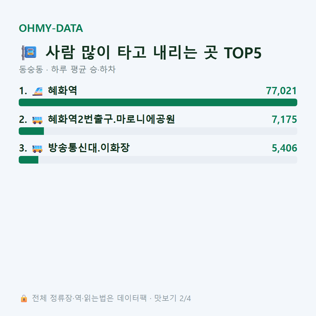This screenshot has width=316, height=316.
Task: Click the 77,021 ridership value
Action: point(281,91)
